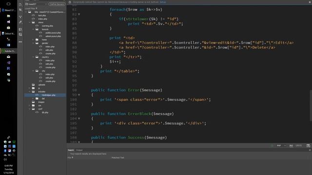The height and width of the screenshot is (175, 312).
Task: Click the file management arrows icon
Action: tap(20, 10)
